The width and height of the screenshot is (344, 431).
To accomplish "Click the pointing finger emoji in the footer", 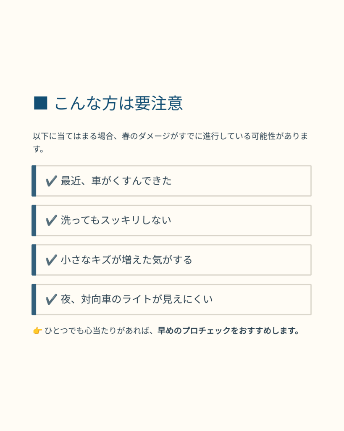I will 37,331.
